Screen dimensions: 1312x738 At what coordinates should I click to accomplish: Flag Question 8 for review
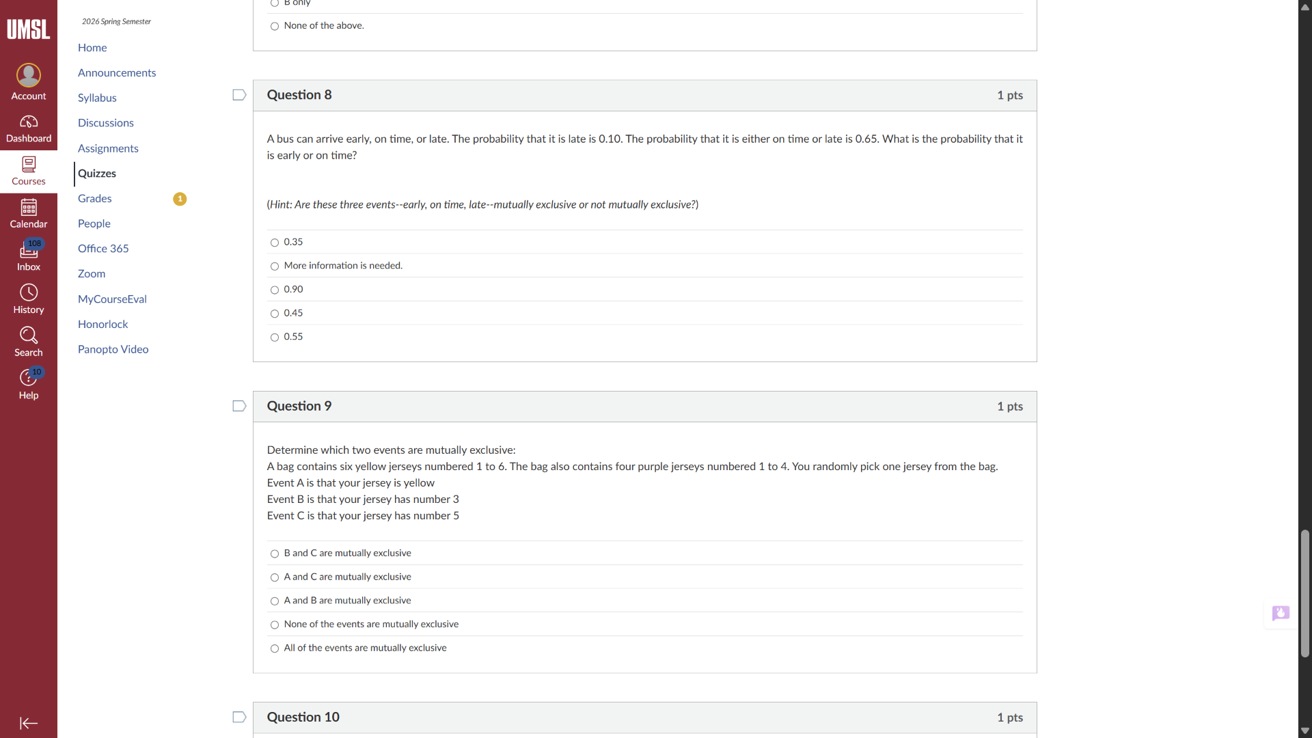pos(239,95)
